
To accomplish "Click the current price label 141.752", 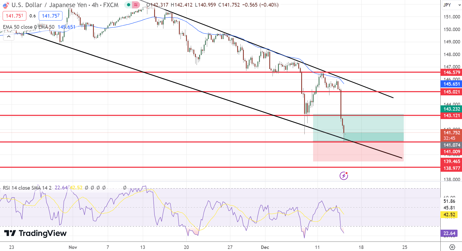I will pyautogui.click(x=451, y=133).
